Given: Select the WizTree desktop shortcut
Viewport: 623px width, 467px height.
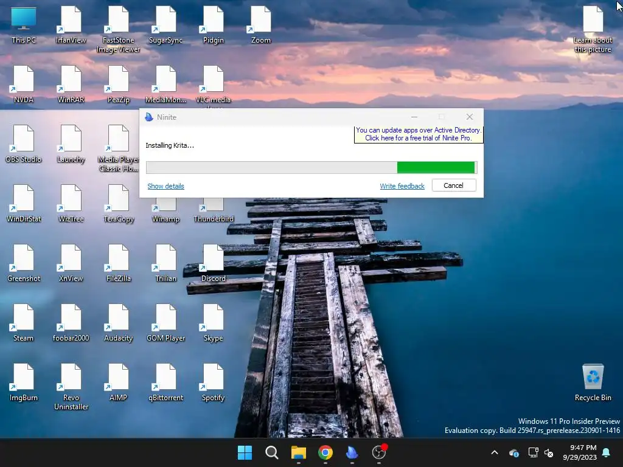Looking at the screenshot, I should (71, 203).
